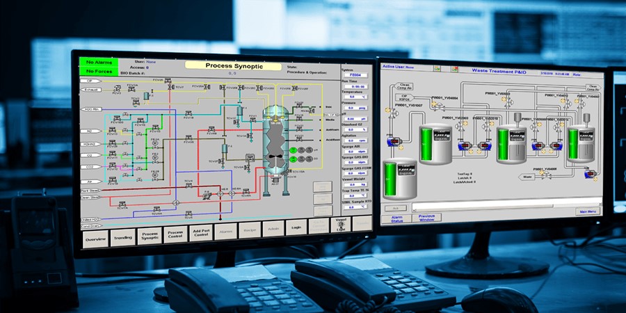Select the FCV68 valve on red line
The width and height of the screenshot is (626, 313).
[211, 129]
